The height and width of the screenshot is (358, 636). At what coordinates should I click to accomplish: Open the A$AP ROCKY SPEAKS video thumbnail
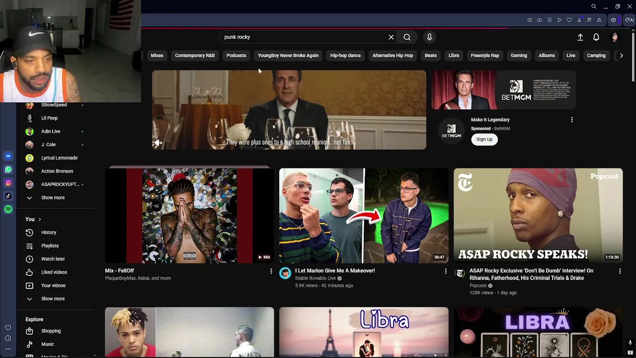click(538, 216)
